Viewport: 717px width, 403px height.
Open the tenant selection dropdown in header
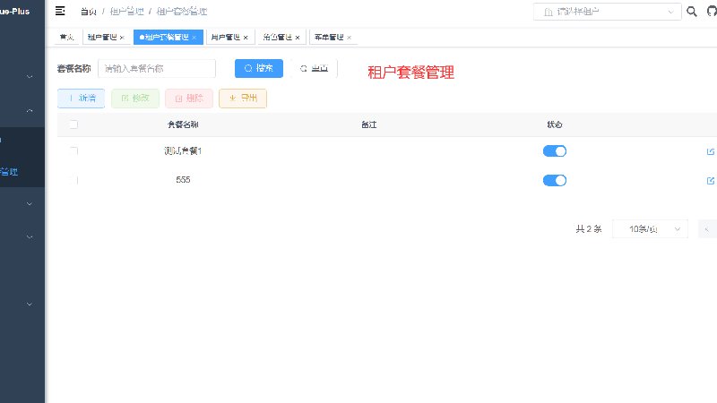point(608,12)
